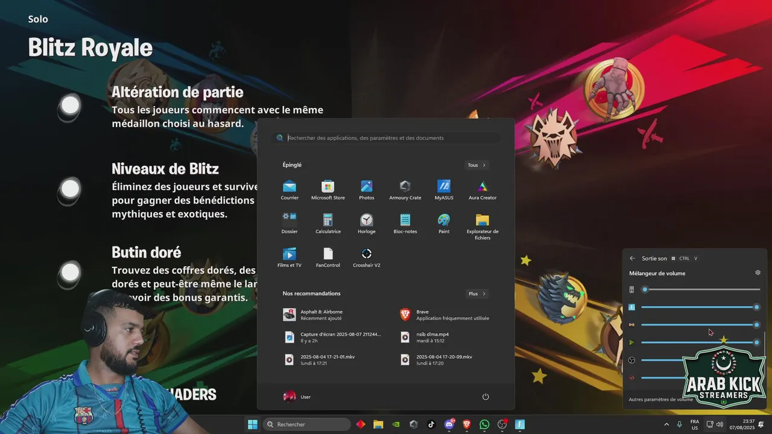
Task: Mute the red diamond app in mixer
Action: [x=631, y=378]
